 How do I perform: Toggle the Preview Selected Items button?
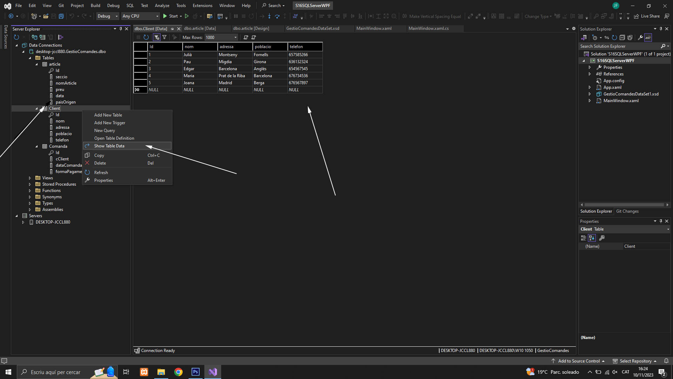click(648, 38)
